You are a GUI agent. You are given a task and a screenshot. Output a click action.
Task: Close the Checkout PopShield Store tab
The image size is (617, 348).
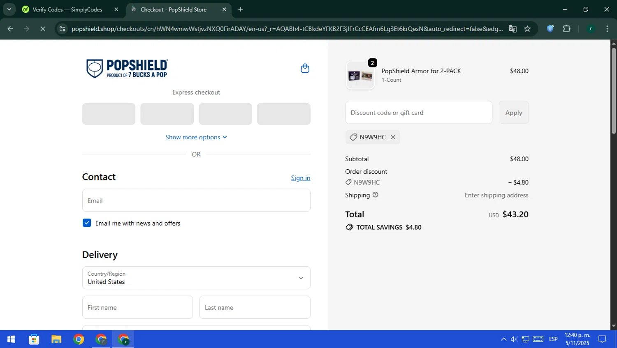tap(224, 9)
